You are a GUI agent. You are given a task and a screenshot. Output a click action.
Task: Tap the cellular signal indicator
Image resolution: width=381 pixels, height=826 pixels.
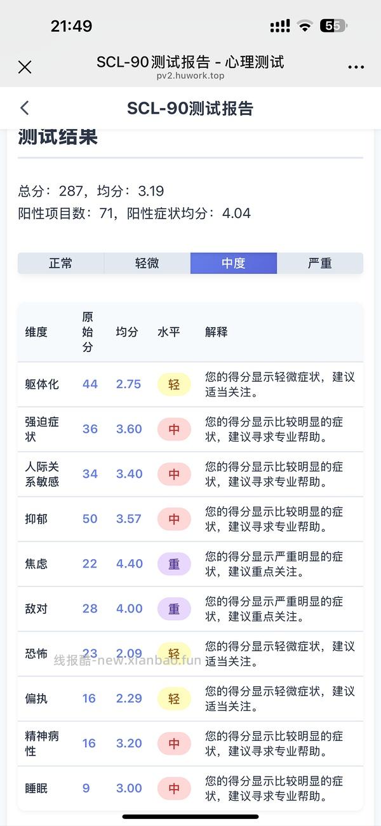(x=279, y=25)
